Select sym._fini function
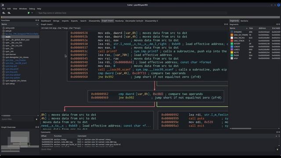Image resolution: width=281 pixels, height=158 pixels. pyautogui.click(x=9, y=48)
